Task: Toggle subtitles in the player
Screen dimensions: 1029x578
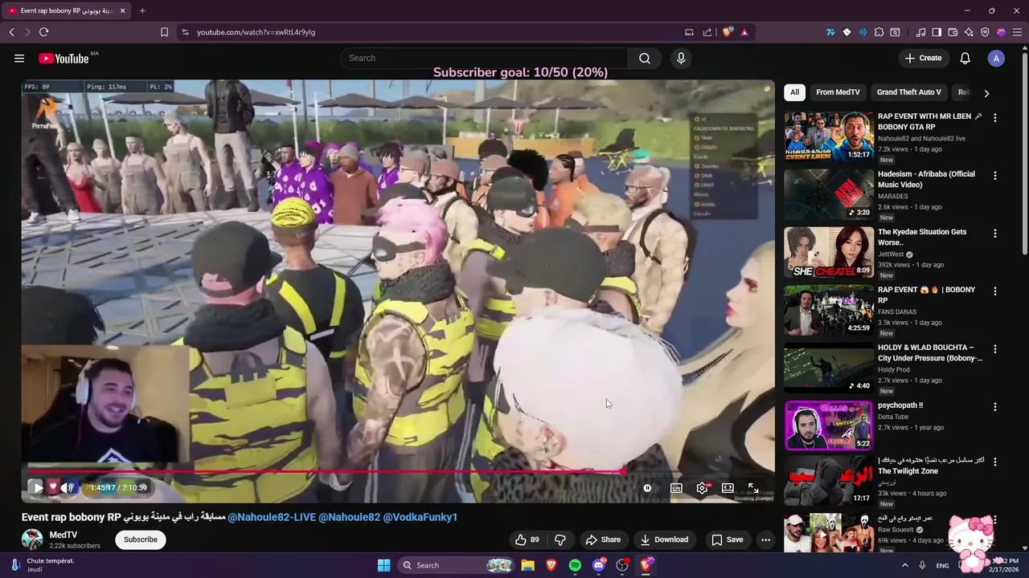Action: pos(676,488)
